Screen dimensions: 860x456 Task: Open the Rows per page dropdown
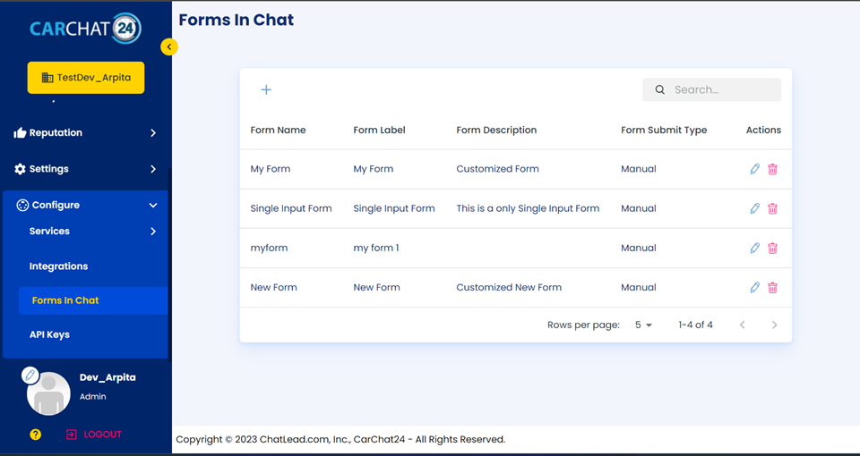(643, 325)
